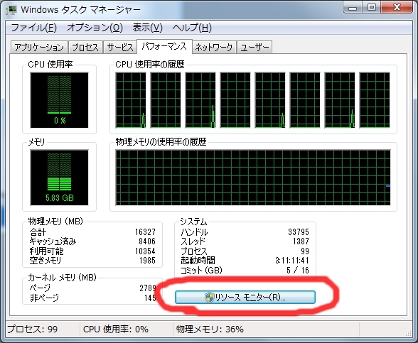Click the Task Manager title bar icon
The height and width of the screenshot is (343, 418).
tap(11, 10)
